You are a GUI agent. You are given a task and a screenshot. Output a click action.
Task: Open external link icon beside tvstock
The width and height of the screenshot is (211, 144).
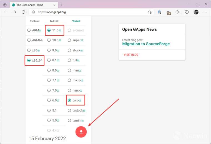pos(84,111)
